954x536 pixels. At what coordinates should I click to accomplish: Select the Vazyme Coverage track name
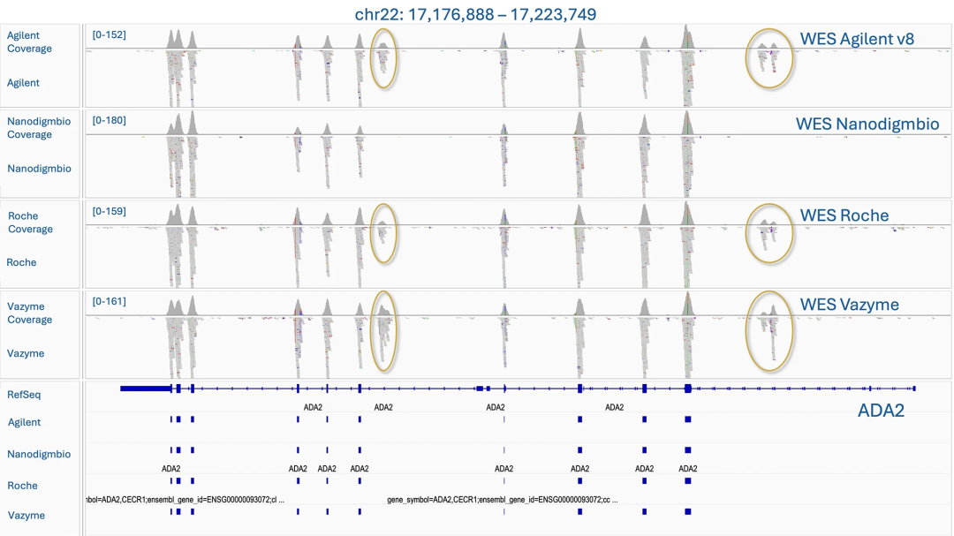(x=29, y=313)
